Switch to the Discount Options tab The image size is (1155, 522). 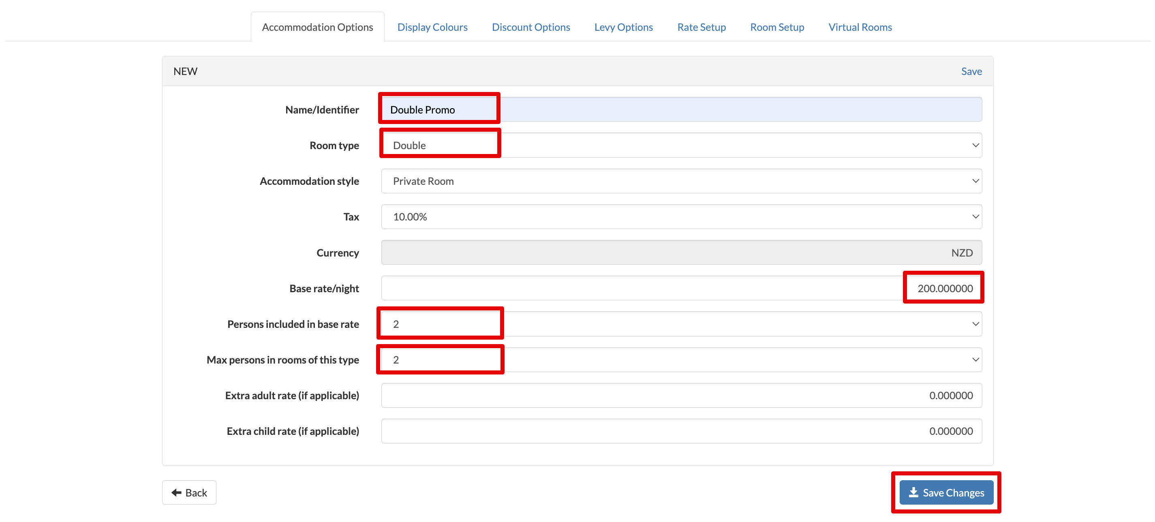coord(530,27)
